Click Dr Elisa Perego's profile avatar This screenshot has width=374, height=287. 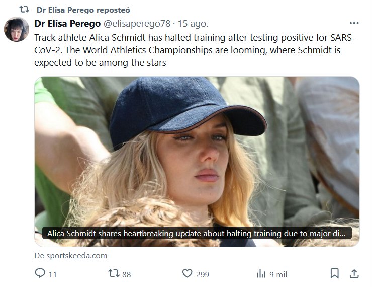pos(17,29)
